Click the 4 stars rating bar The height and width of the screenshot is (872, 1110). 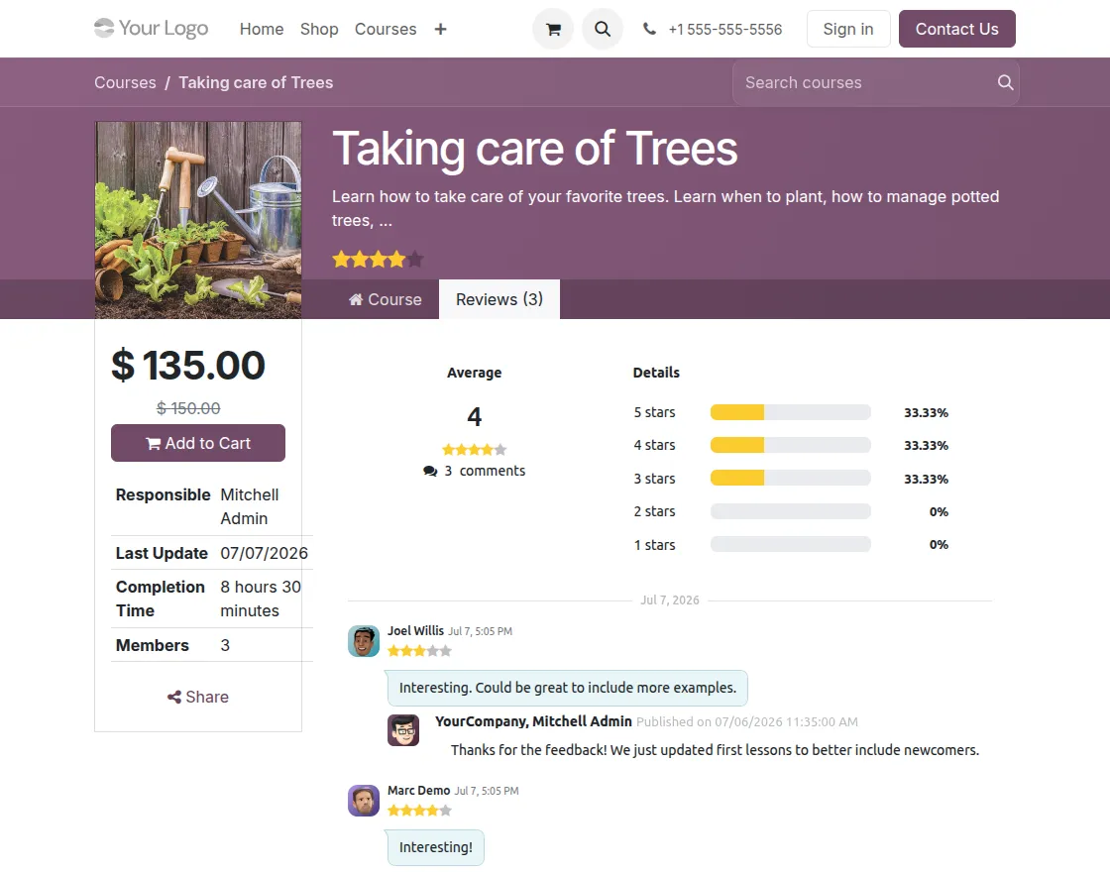[791, 445]
